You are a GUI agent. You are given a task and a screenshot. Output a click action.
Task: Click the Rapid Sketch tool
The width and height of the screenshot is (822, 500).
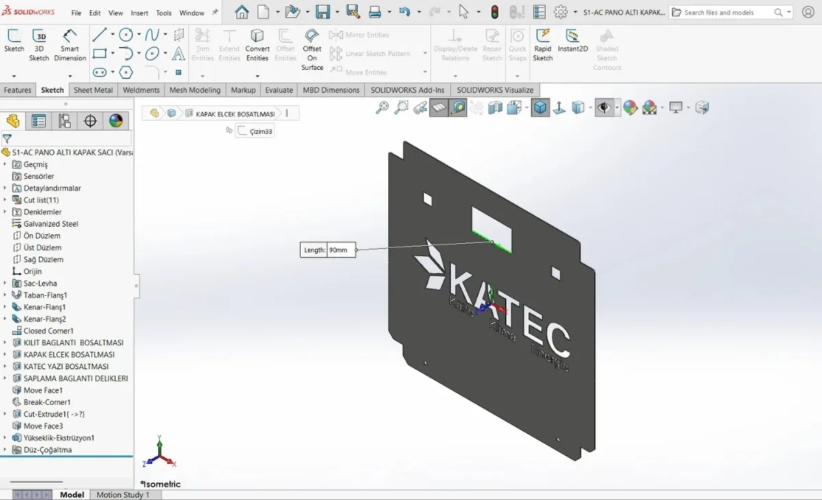tap(543, 45)
